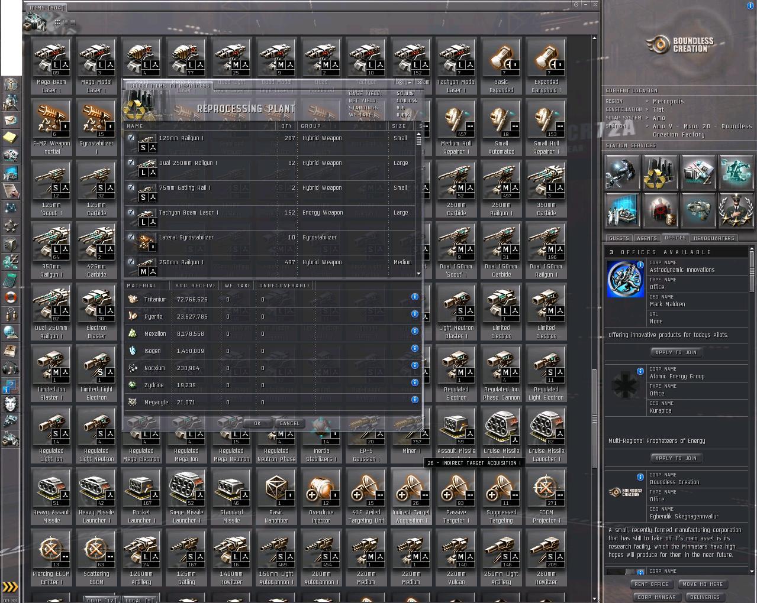Open the Ship Hangar sidebar icon
Viewport: 757px width, 603px height.
pos(11,422)
